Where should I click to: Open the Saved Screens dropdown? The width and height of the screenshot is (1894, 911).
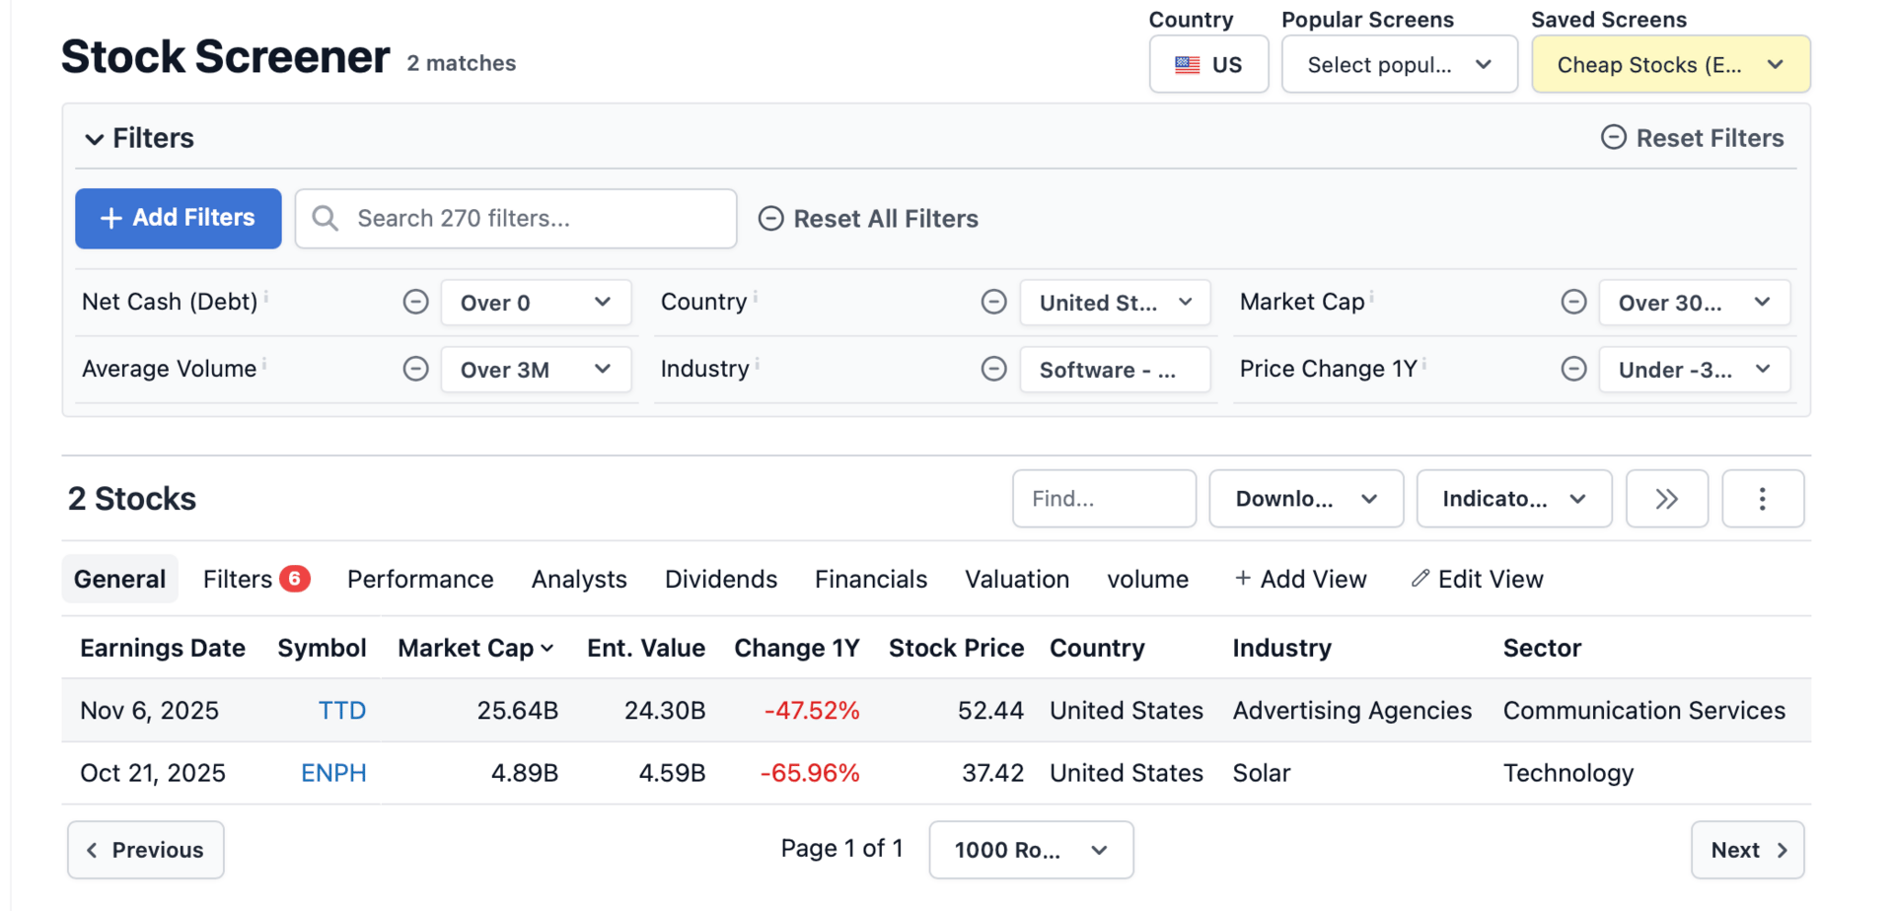coord(1670,65)
